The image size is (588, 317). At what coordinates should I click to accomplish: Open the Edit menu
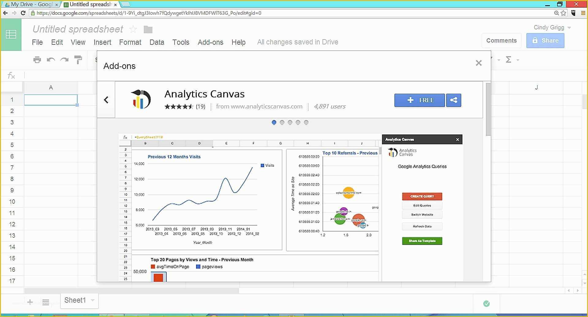57,42
